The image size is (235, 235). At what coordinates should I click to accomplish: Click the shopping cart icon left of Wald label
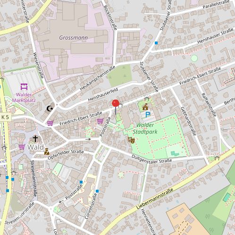(22, 147)
